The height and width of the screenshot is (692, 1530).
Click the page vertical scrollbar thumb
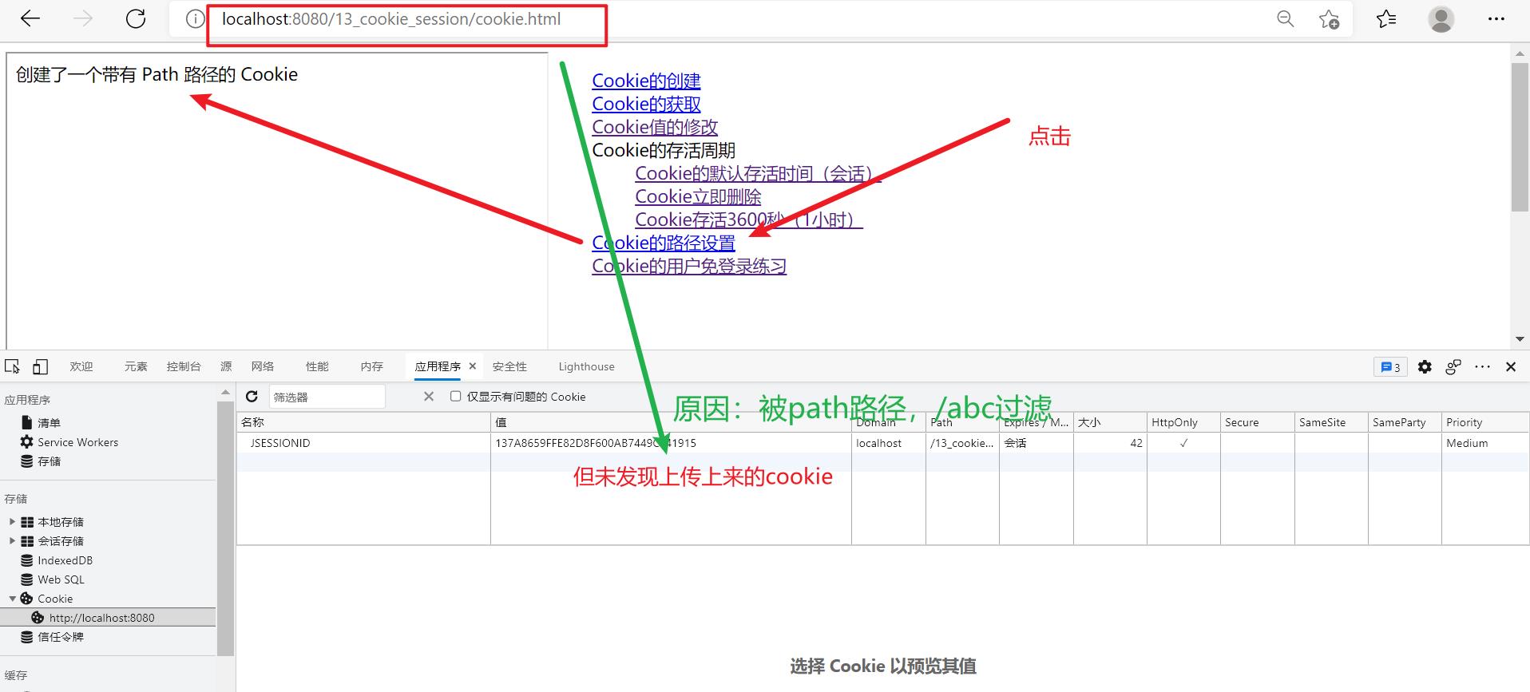[x=1520, y=137]
